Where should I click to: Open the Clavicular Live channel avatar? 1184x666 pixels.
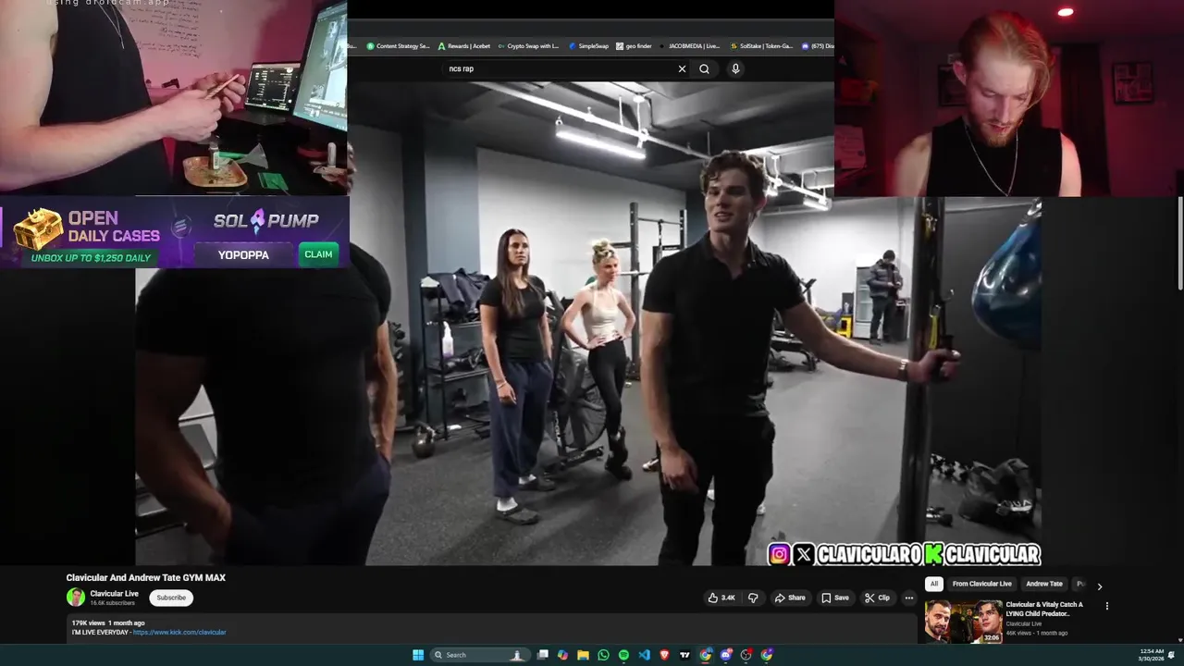pos(76,598)
